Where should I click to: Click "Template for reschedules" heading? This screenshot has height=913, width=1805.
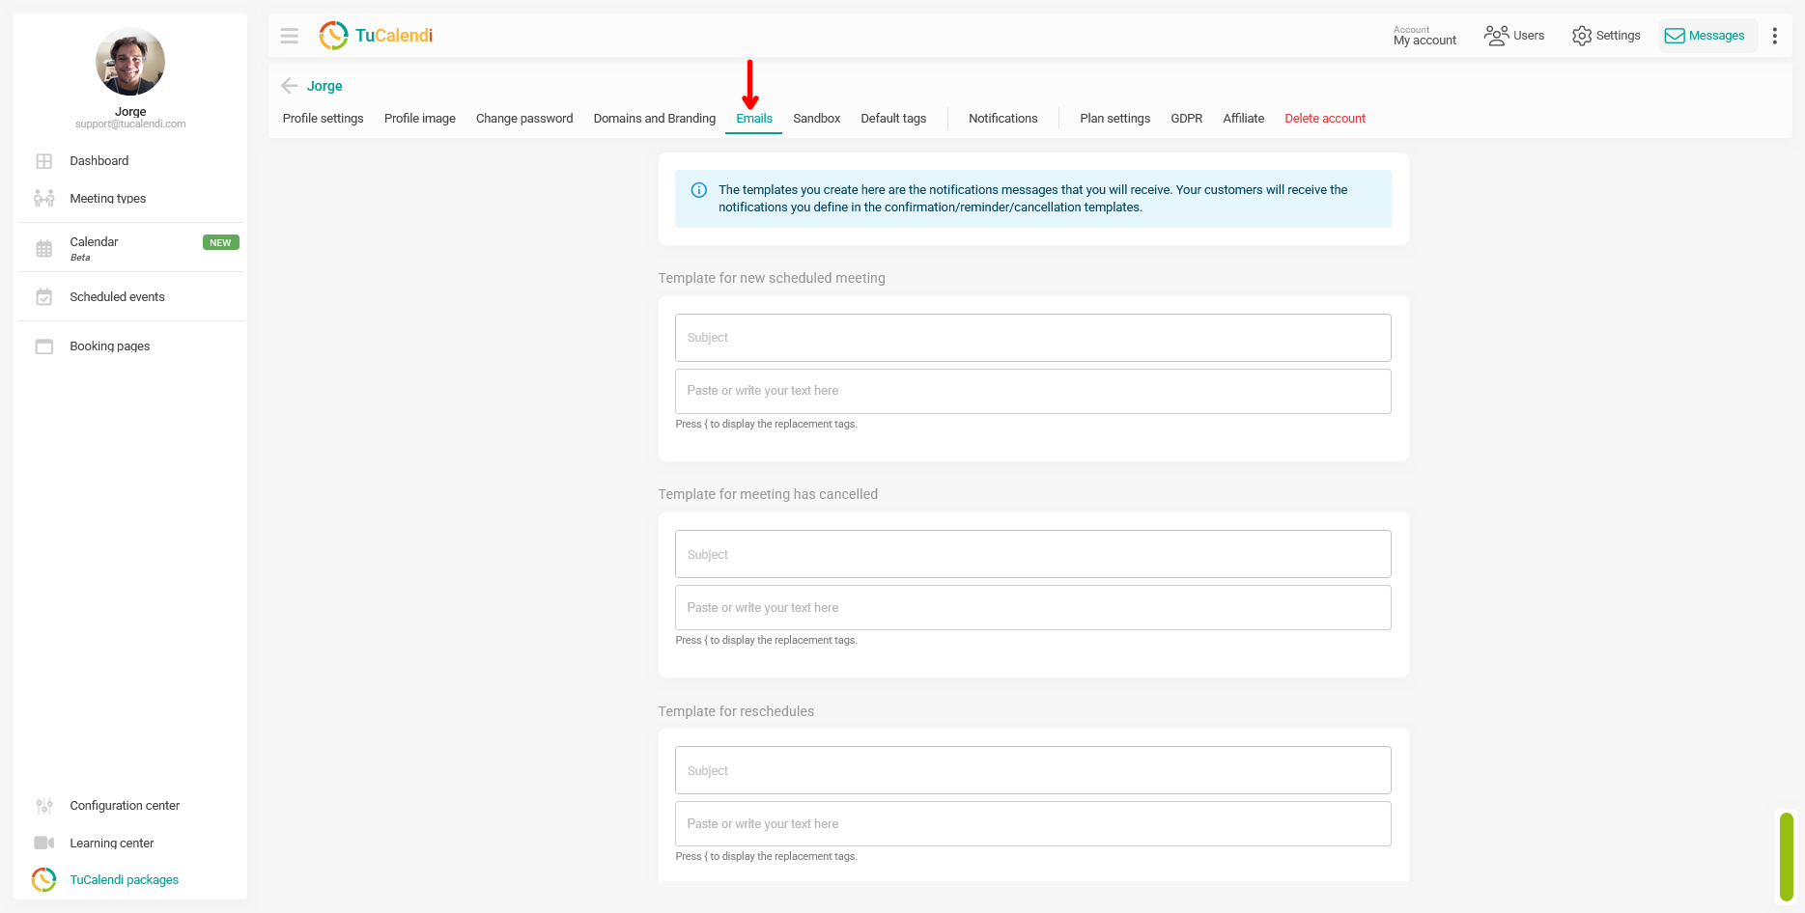click(736, 711)
